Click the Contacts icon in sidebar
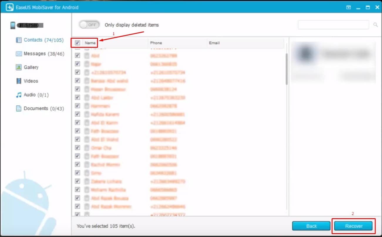Image resolution: width=382 pixels, height=237 pixels. coord(18,40)
